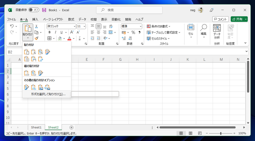Click the Decrease Font Size icon

pyautogui.click(x=78, y=32)
